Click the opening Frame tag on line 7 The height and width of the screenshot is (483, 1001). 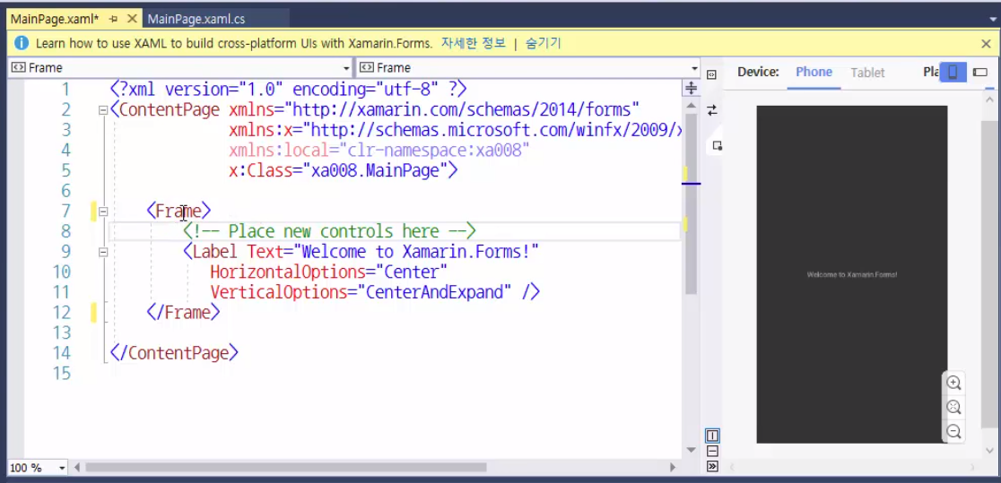(178, 211)
